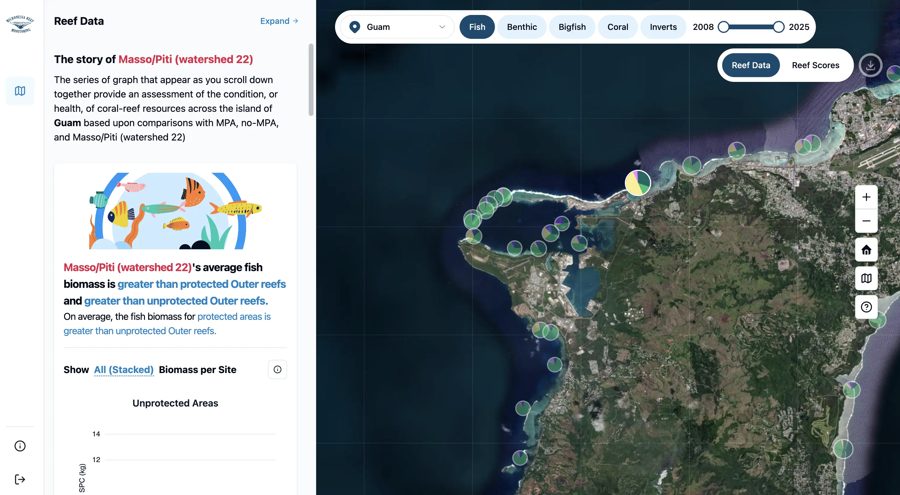Image resolution: width=900 pixels, height=495 pixels.
Task: Click the Reef Data panel scrollbar
Action: (x=311, y=80)
